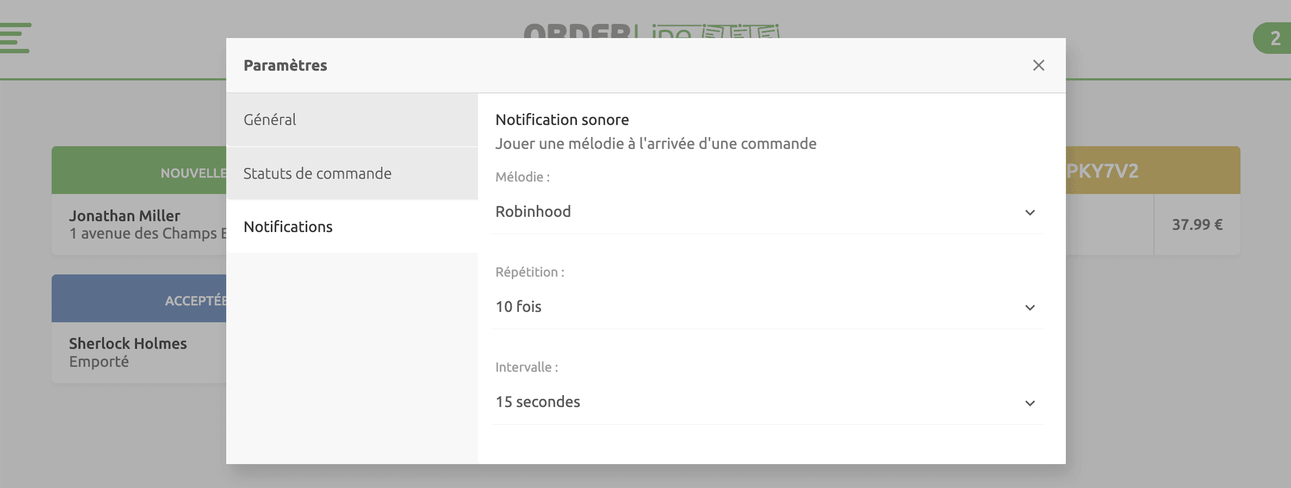This screenshot has height=488, width=1291.
Task: Select the Notifications settings tab
Action: coord(288,227)
